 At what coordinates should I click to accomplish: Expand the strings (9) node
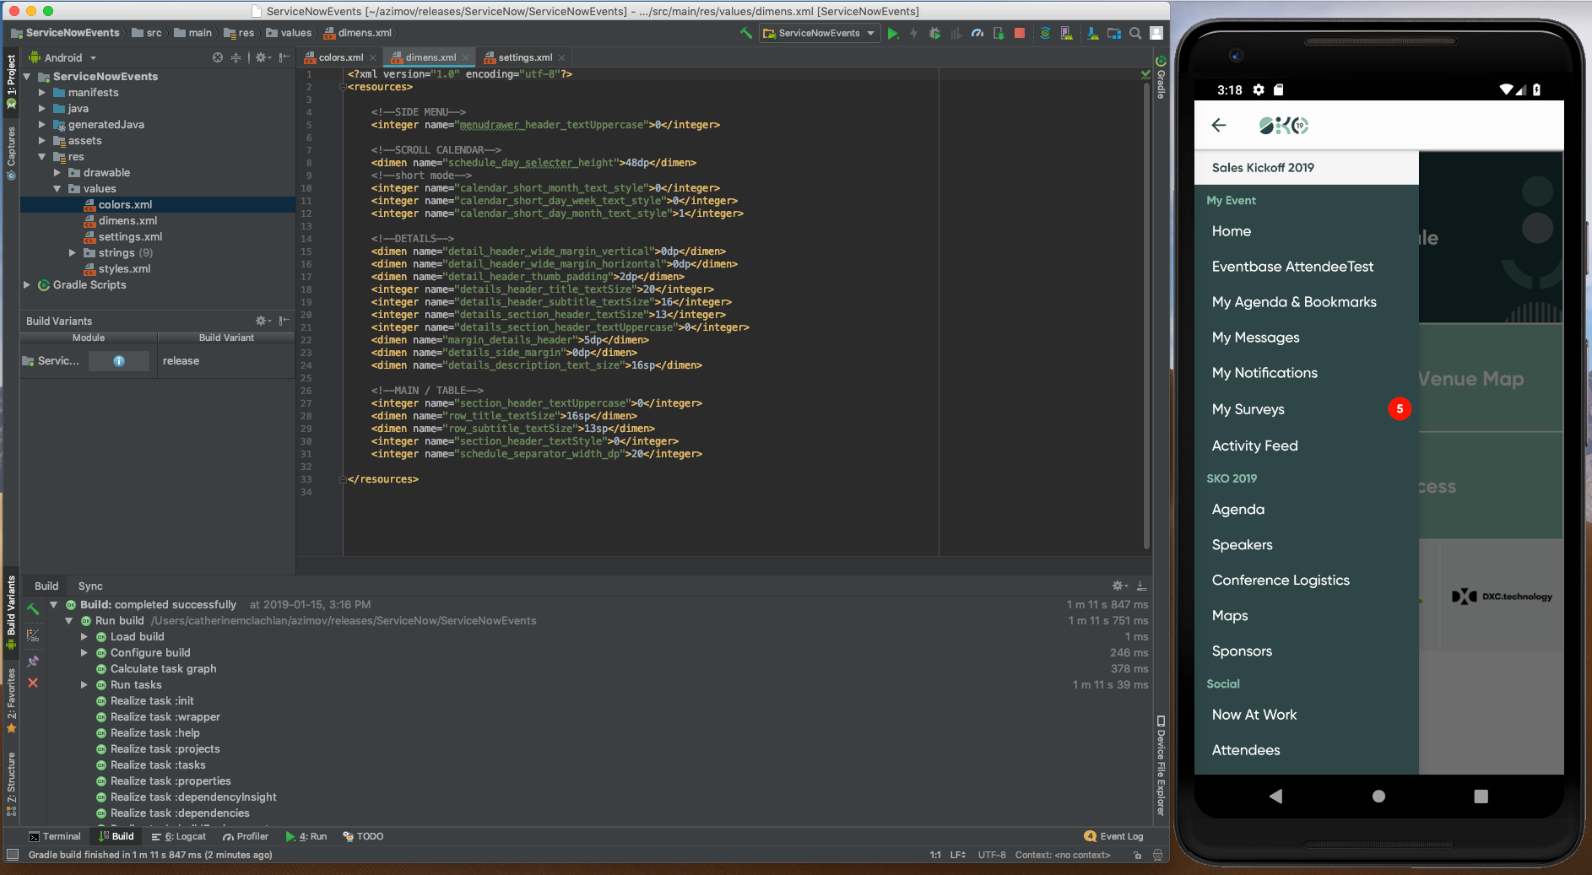coord(73,253)
